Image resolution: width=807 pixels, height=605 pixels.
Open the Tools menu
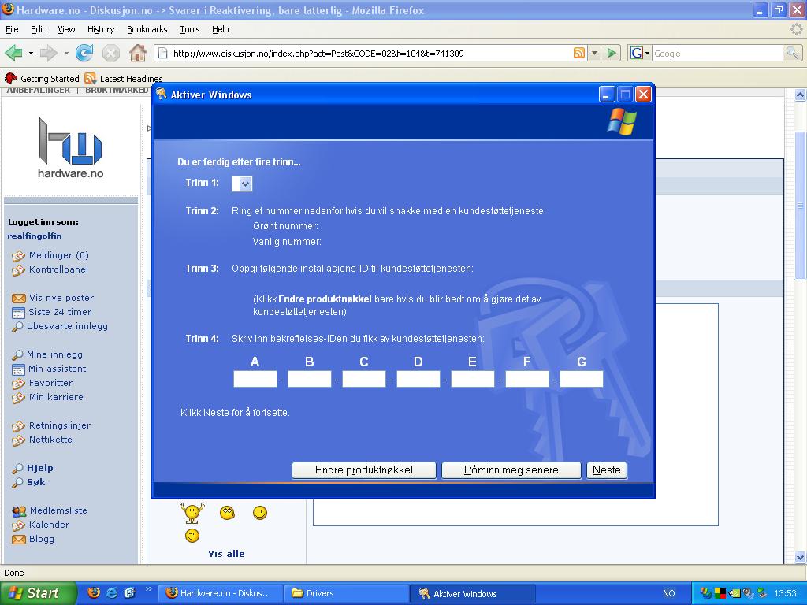(190, 29)
